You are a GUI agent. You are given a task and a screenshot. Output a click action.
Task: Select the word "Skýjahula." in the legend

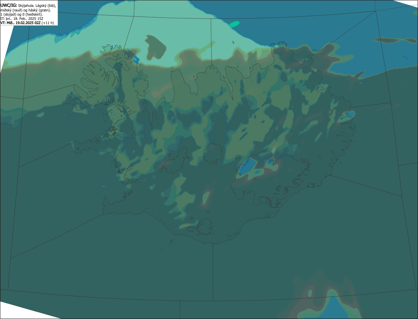pyautogui.click(x=26, y=6)
